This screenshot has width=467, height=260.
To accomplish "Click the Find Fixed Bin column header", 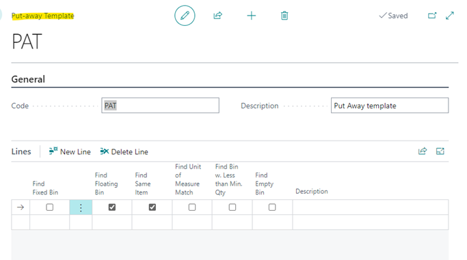I will [45, 188].
